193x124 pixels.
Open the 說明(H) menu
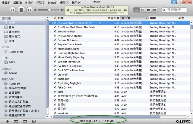tap(77, 3)
